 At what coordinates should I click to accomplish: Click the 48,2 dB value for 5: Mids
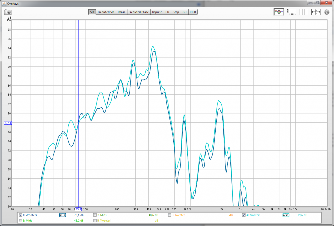[x=79, y=221]
